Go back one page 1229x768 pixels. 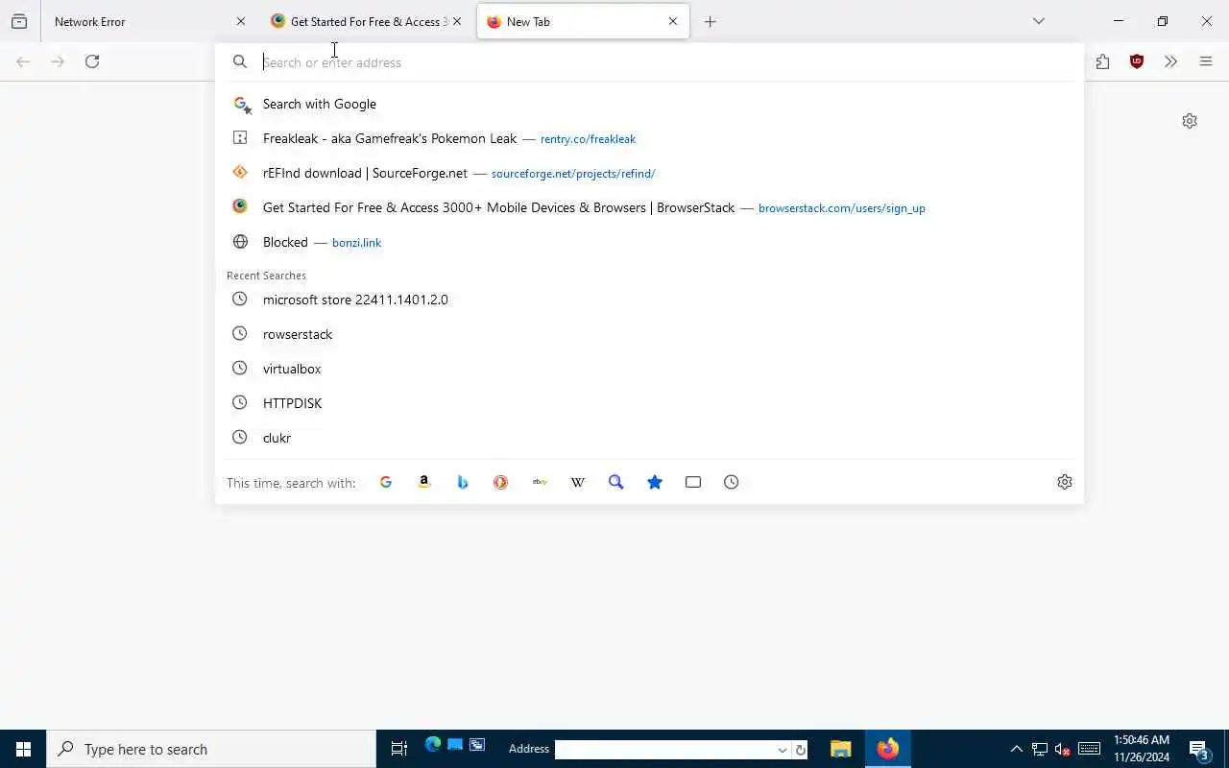pyautogui.click(x=23, y=61)
